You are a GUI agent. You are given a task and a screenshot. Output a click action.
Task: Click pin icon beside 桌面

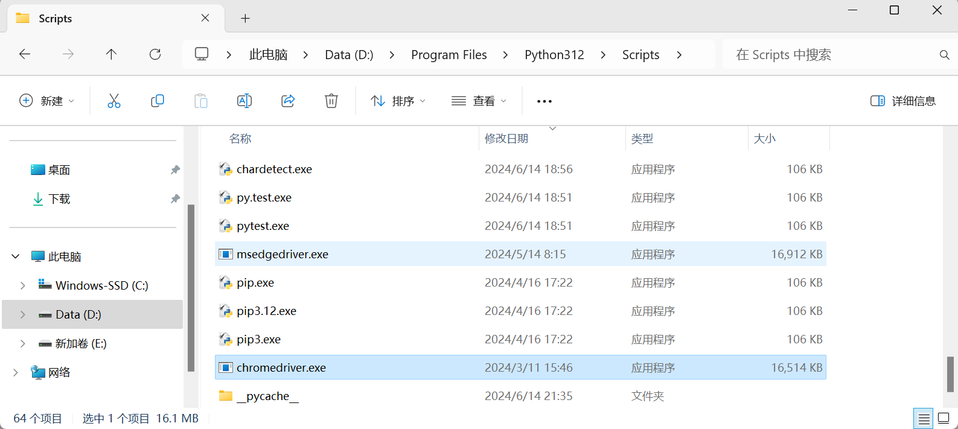pyautogui.click(x=175, y=170)
